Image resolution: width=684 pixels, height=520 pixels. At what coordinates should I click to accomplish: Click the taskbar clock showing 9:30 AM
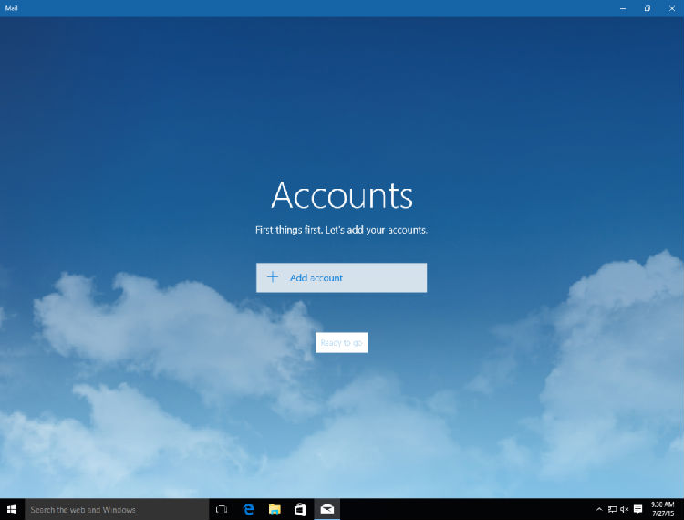[662, 504]
